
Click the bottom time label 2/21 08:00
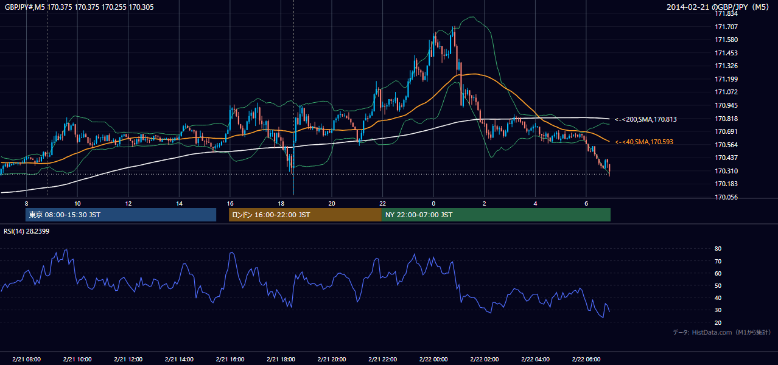pos(26,360)
